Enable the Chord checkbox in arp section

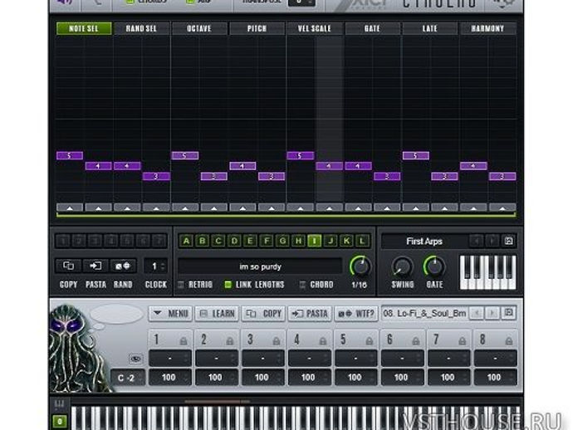pos(302,285)
